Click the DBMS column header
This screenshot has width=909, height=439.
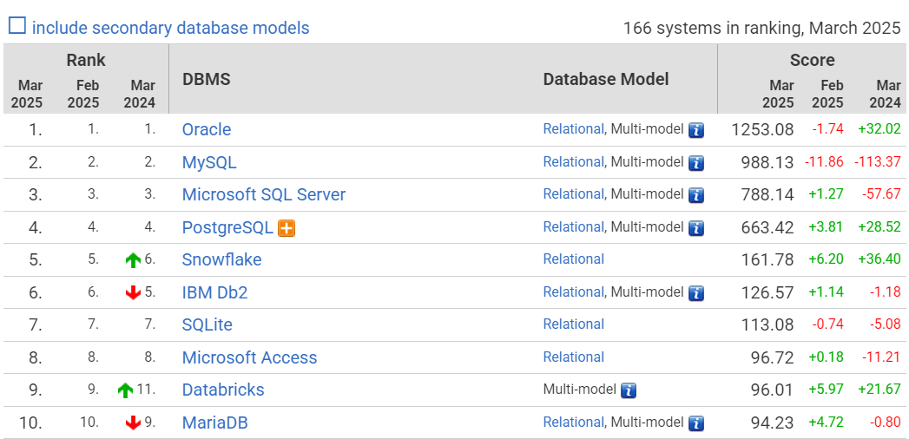tap(207, 79)
